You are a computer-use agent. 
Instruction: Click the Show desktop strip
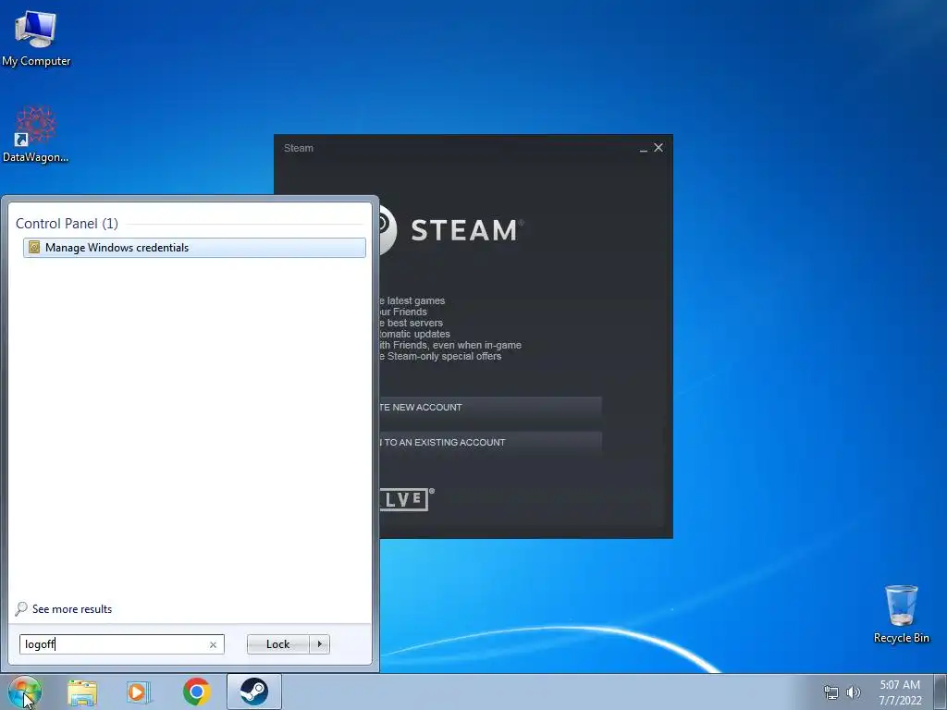pyautogui.click(x=940, y=692)
